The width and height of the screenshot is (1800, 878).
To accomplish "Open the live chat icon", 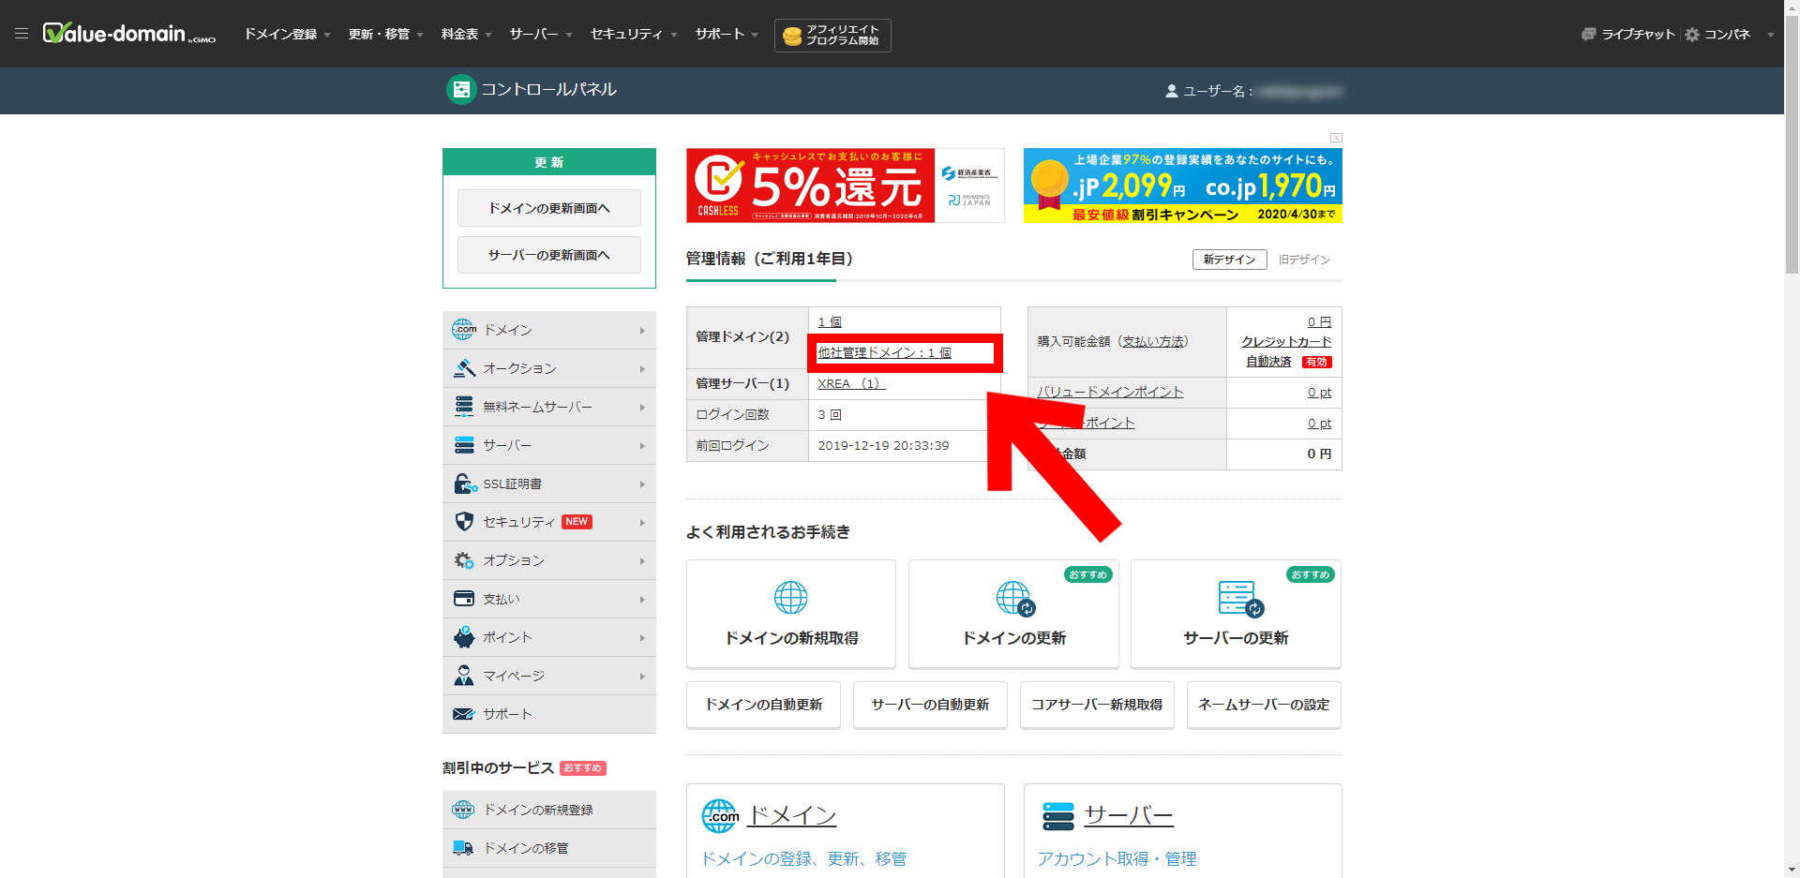I will coord(1588,35).
